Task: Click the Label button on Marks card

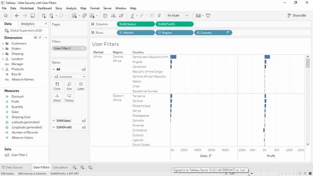Action: pos(81,86)
